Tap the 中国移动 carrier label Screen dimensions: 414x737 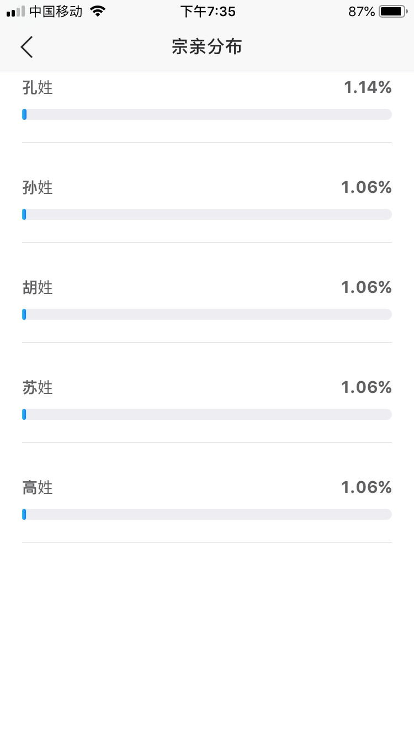pos(56,11)
